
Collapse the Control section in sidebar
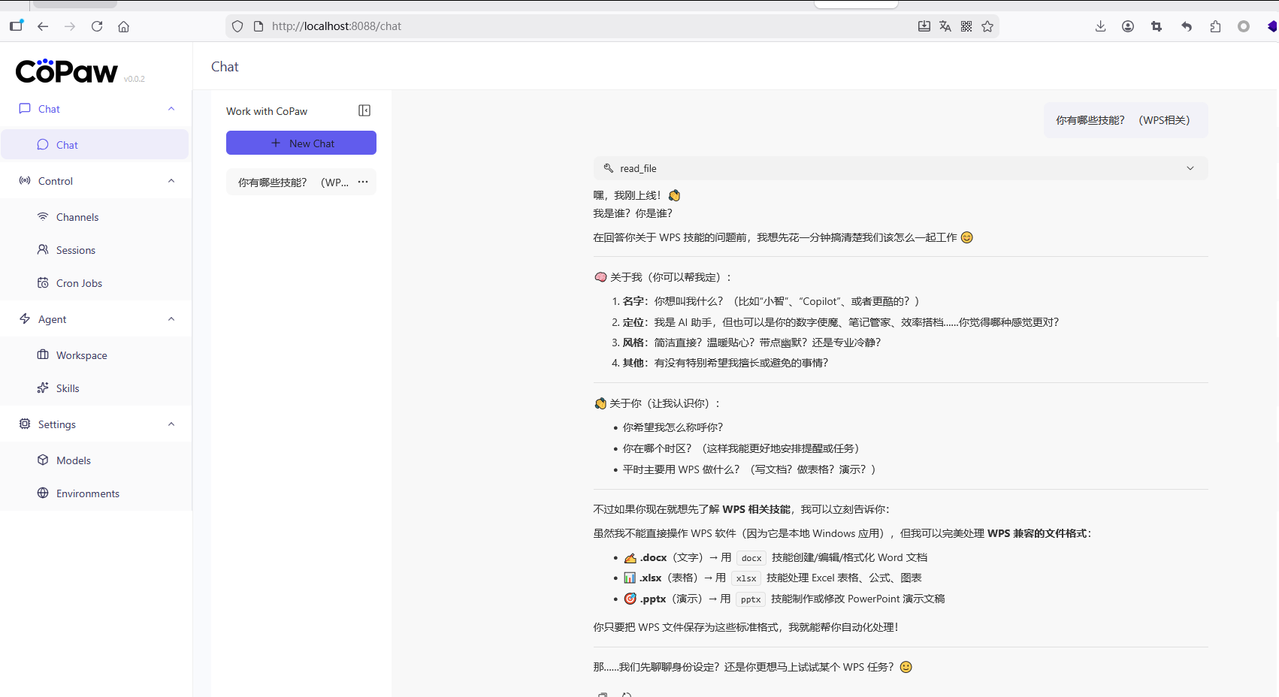[171, 181]
